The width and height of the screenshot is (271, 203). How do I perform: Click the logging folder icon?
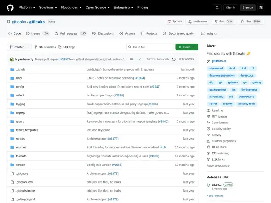(12, 104)
